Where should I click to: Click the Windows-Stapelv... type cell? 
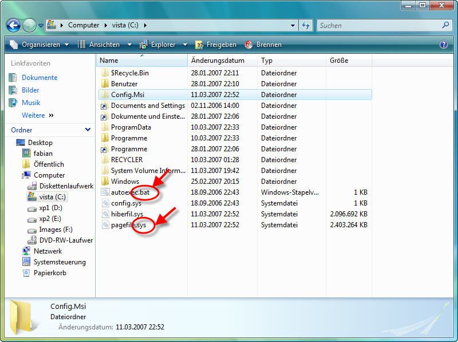click(x=290, y=192)
